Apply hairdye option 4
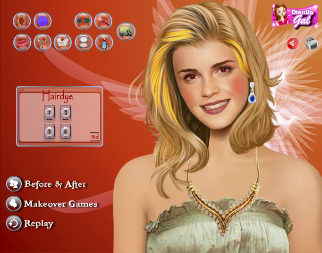 click(x=66, y=131)
